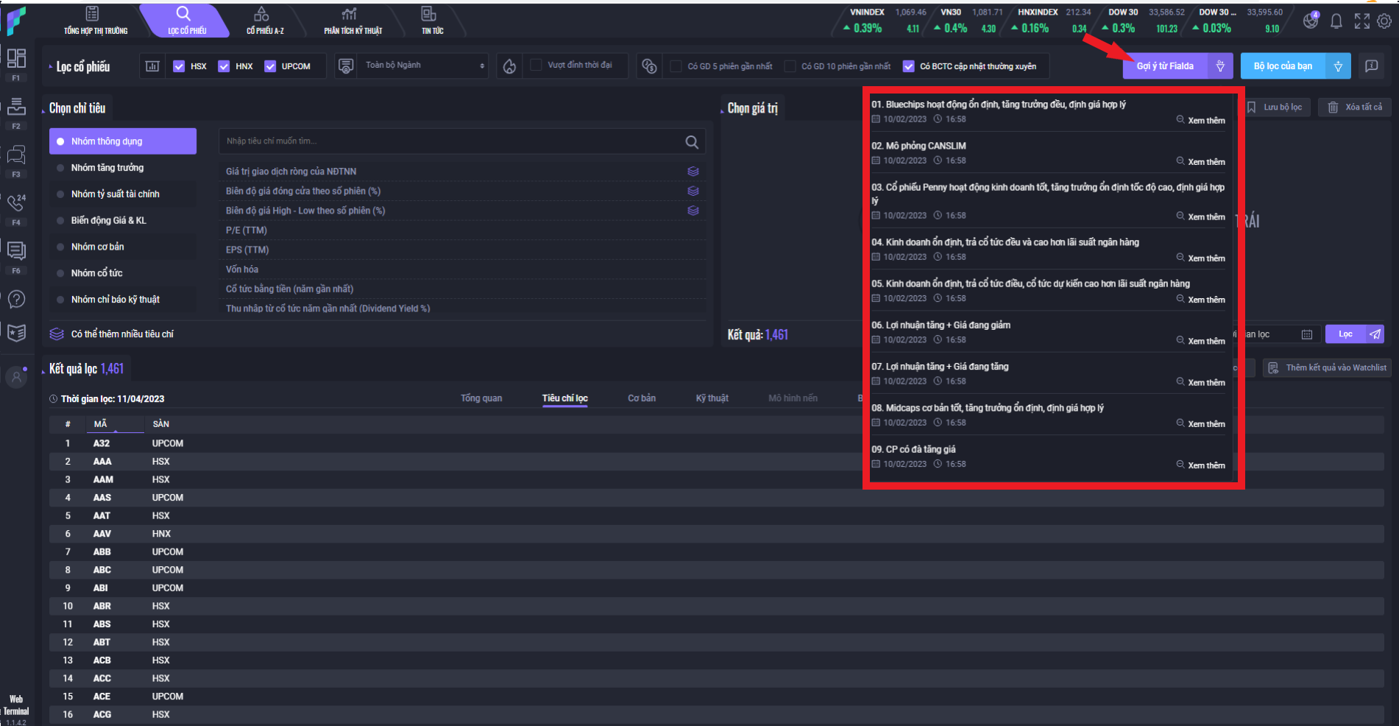Click the Xóa tất cả trash button
Screen dimensions: 1399x726
tap(1355, 108)
